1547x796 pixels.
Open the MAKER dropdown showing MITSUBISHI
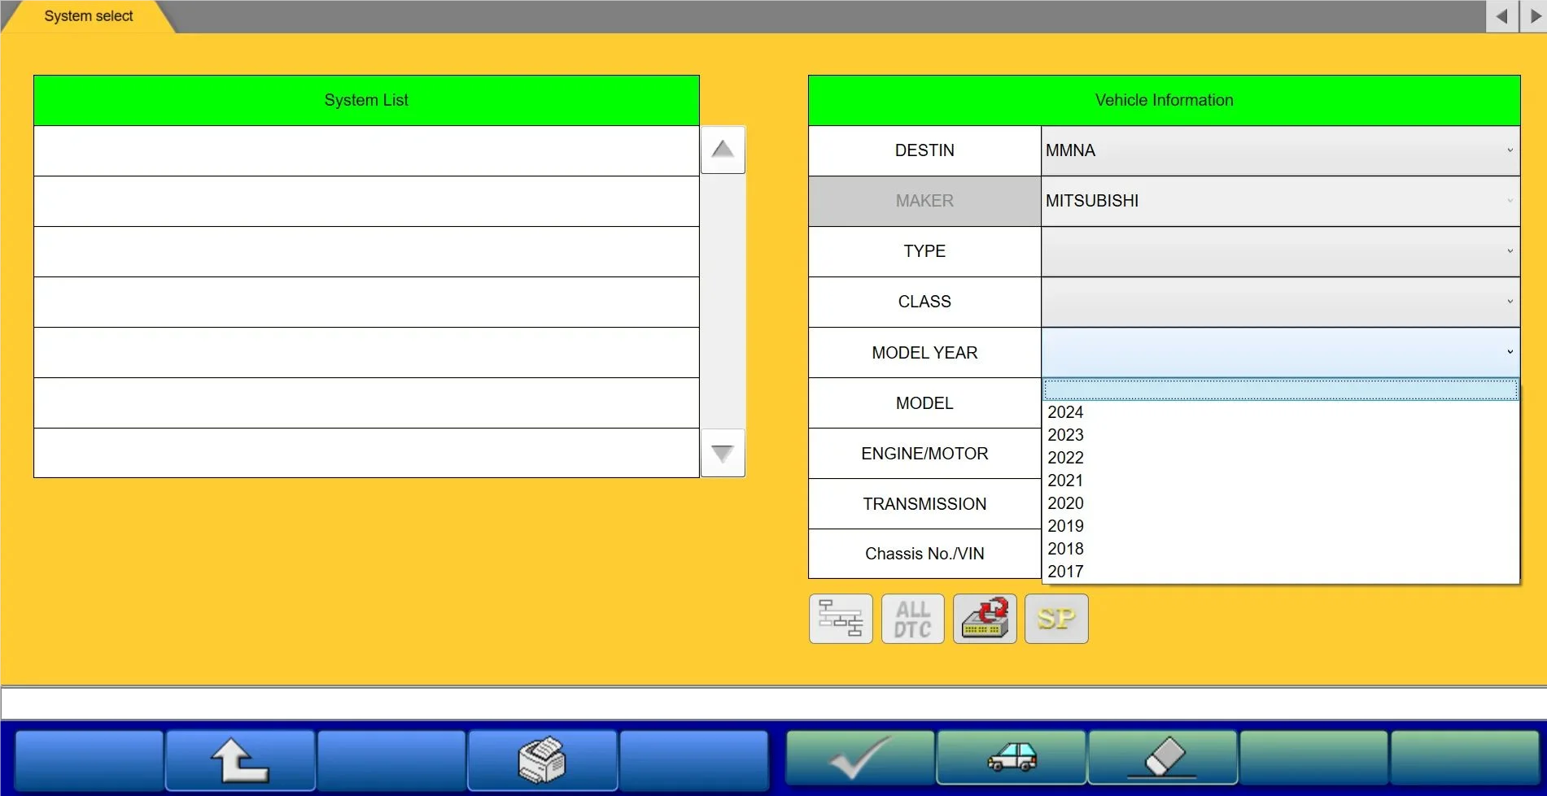coord(1280,201)
